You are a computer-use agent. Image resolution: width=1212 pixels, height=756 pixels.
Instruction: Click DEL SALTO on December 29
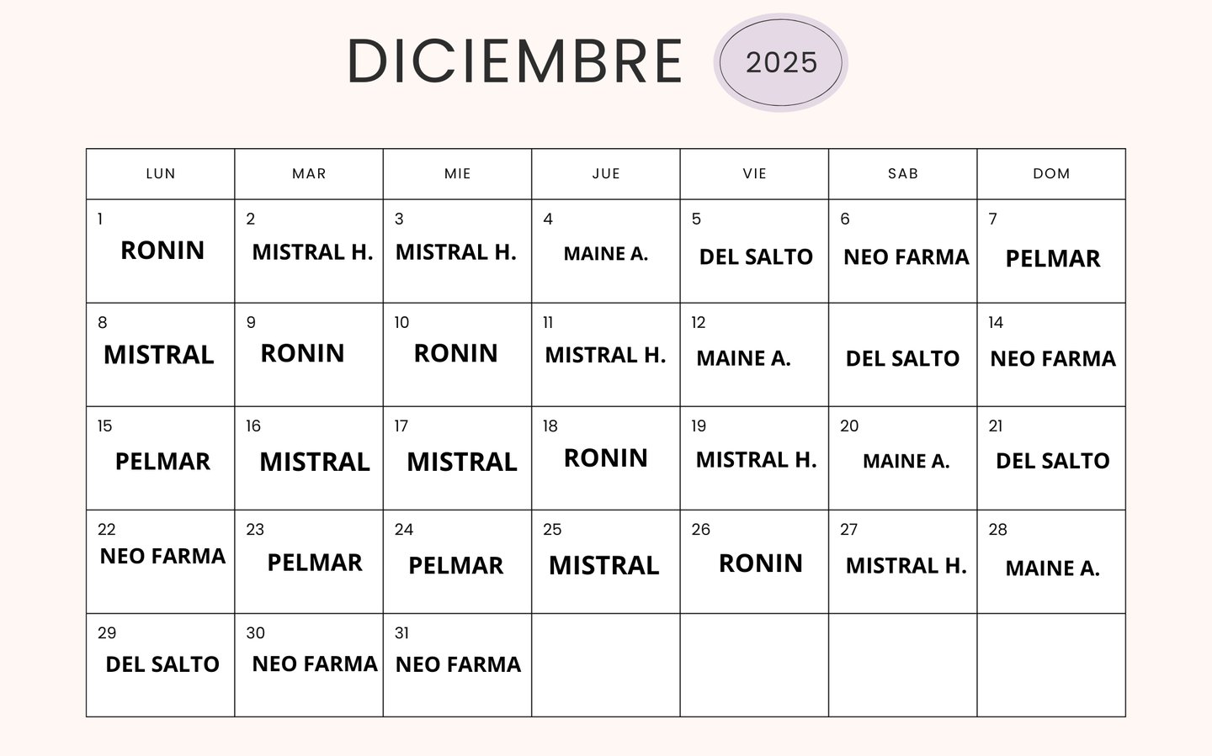pos(162,664)
